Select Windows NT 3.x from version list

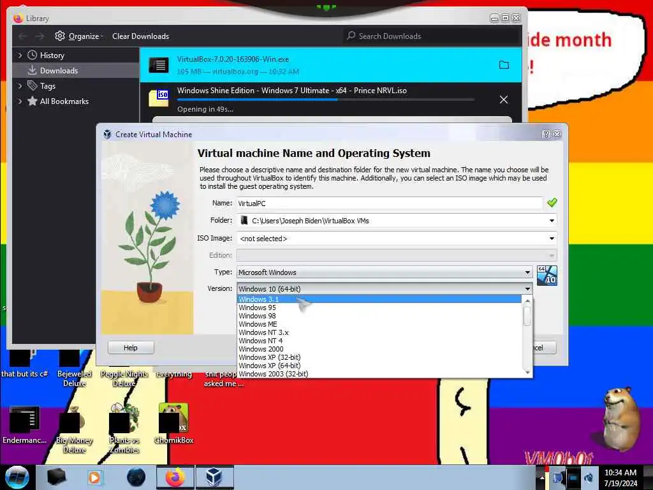click(379, 332)
